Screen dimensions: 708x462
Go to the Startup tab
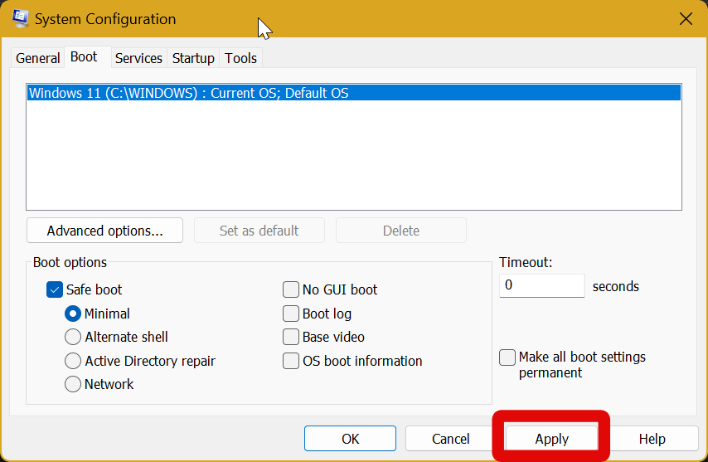tap(193, 58)
